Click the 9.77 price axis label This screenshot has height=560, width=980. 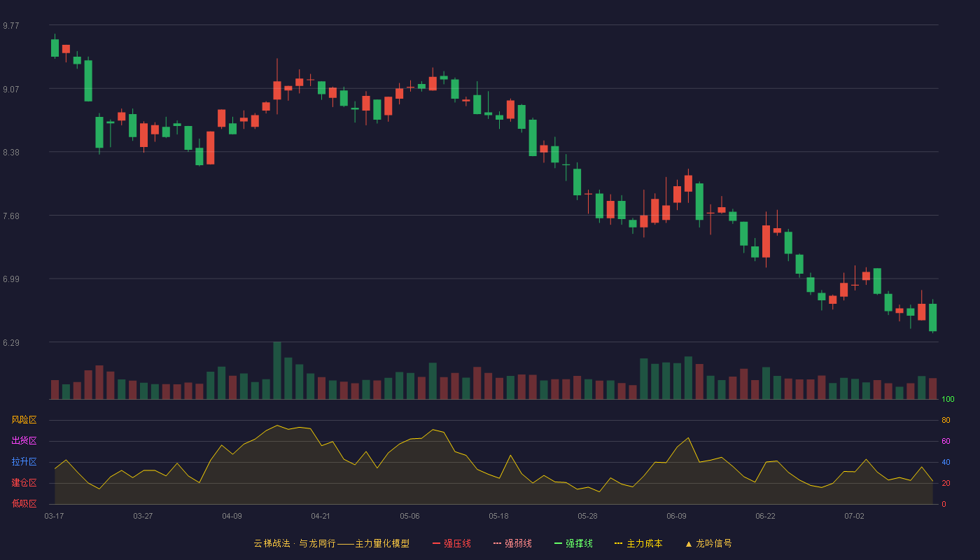pos(11,26)
